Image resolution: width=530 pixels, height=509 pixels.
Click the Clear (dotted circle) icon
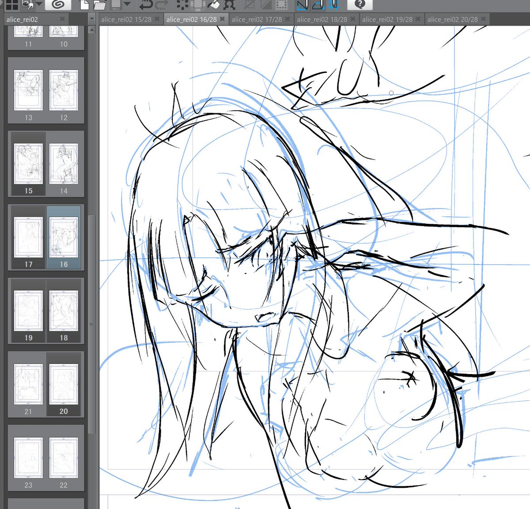click(182, 4)
